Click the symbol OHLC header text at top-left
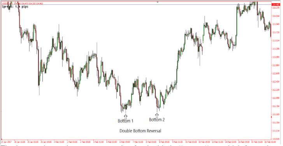The image size is (283, 146). [x=23, y=3]
